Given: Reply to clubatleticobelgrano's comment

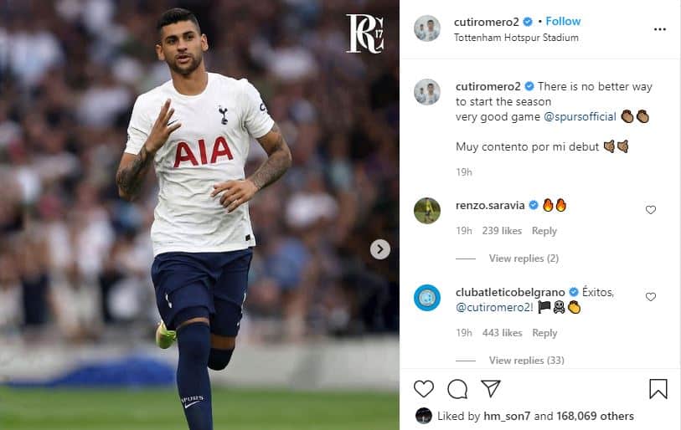Looking at the screenshot, I should 544,333.
